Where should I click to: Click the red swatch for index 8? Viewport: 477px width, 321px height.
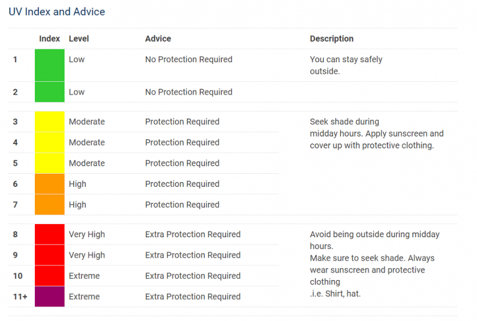click(50, 234)
